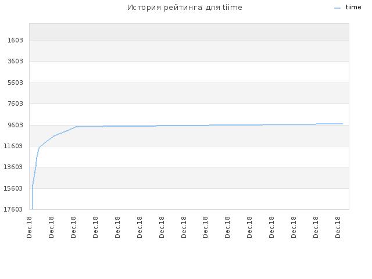This screenshot has height=279, width=372.
Task: Click the 7603 y-axis label
Action: [x=16, y=103]
